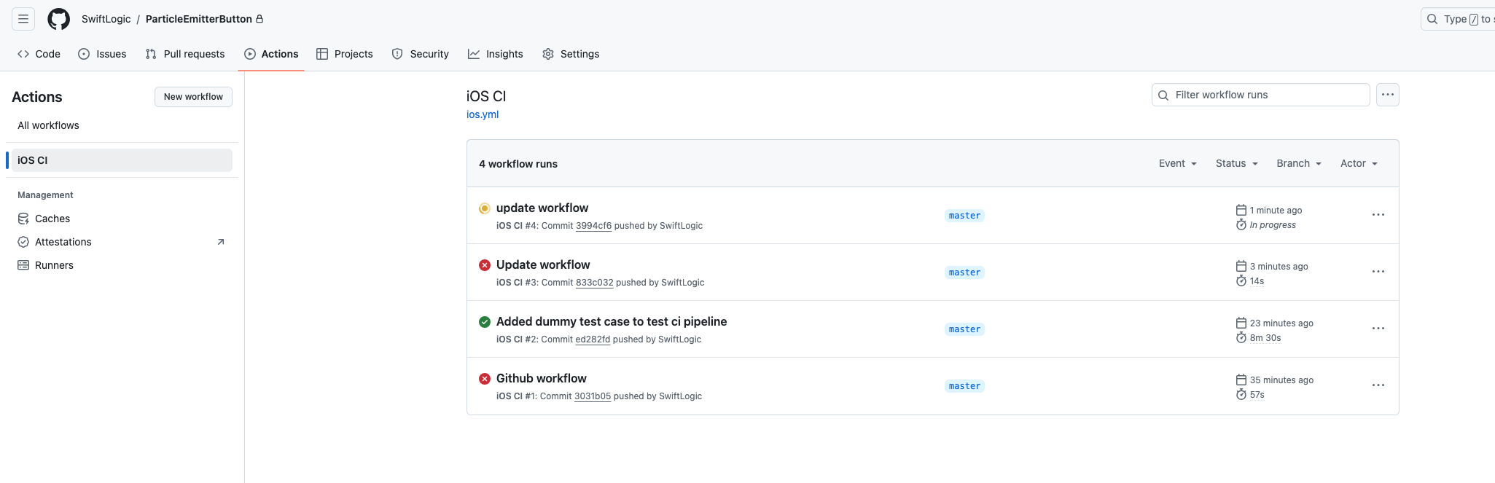The width and height of the screenshot is (1495, 483).
Task: Select All workflows in the sidebar
Action: pyautogui.click(x=48, y=125)
